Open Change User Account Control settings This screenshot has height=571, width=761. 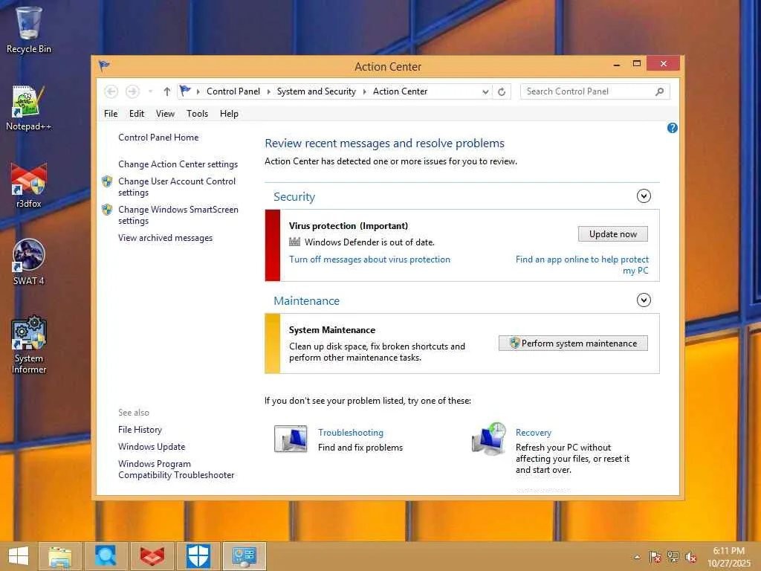coord(177,187)
